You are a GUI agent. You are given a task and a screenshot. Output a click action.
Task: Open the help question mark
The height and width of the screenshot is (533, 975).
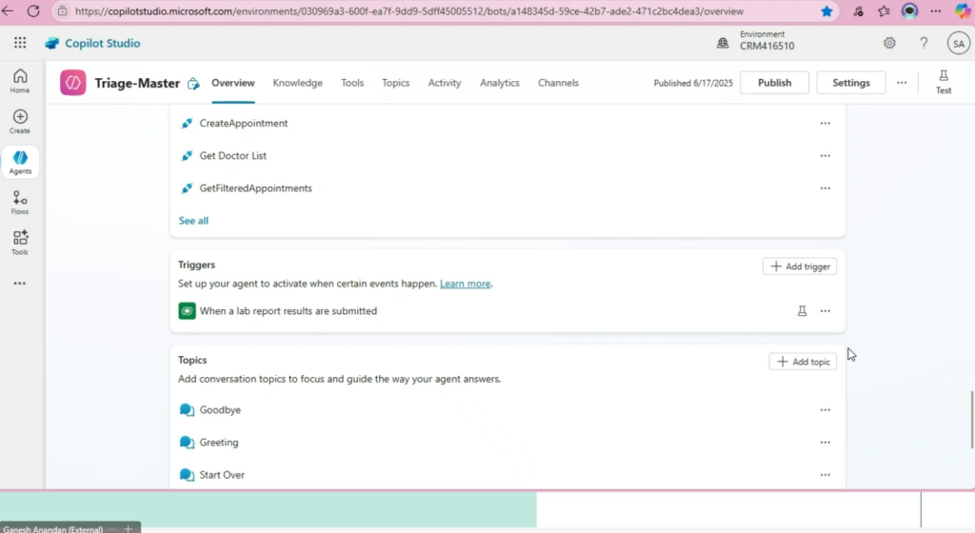[924, 43]
